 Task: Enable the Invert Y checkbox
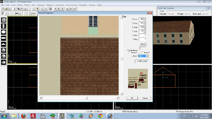[x=142, y=53]
